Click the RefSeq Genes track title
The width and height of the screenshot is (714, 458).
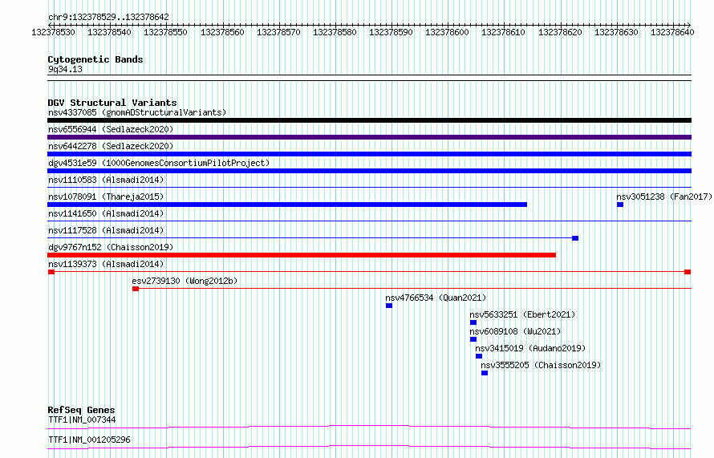81,410
